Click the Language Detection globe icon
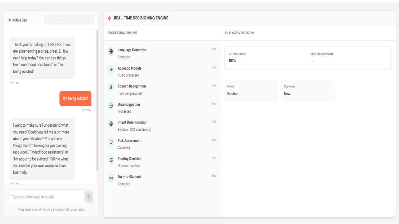399x224 pixels. pyautogui.click(x=111, y=51)
